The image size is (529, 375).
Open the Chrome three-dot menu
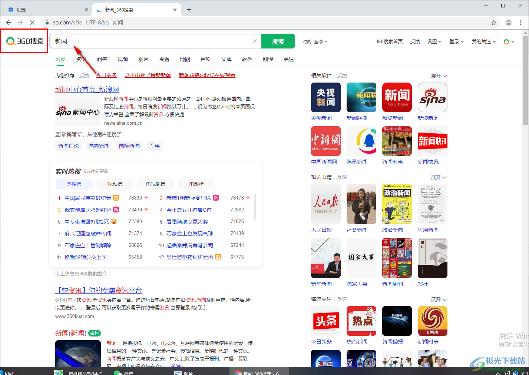pyautogui.click(x=521, y=23)
